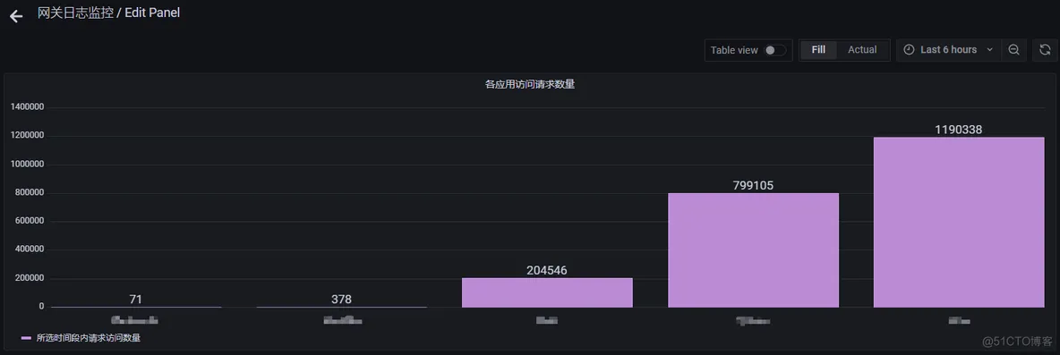Click the value label 71
The width and height of the screenshot is (1060, 355).
click(135, 299)
